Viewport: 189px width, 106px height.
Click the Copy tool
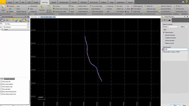(17, 6)
